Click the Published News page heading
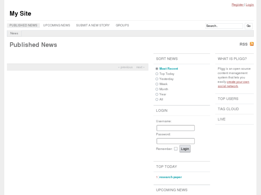Screen dimensions: 261x195 coord(33,45)
